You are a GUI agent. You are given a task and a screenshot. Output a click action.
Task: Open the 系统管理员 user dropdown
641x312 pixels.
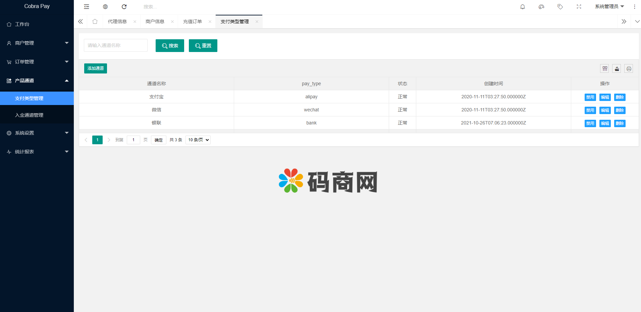tap(609, 7)
